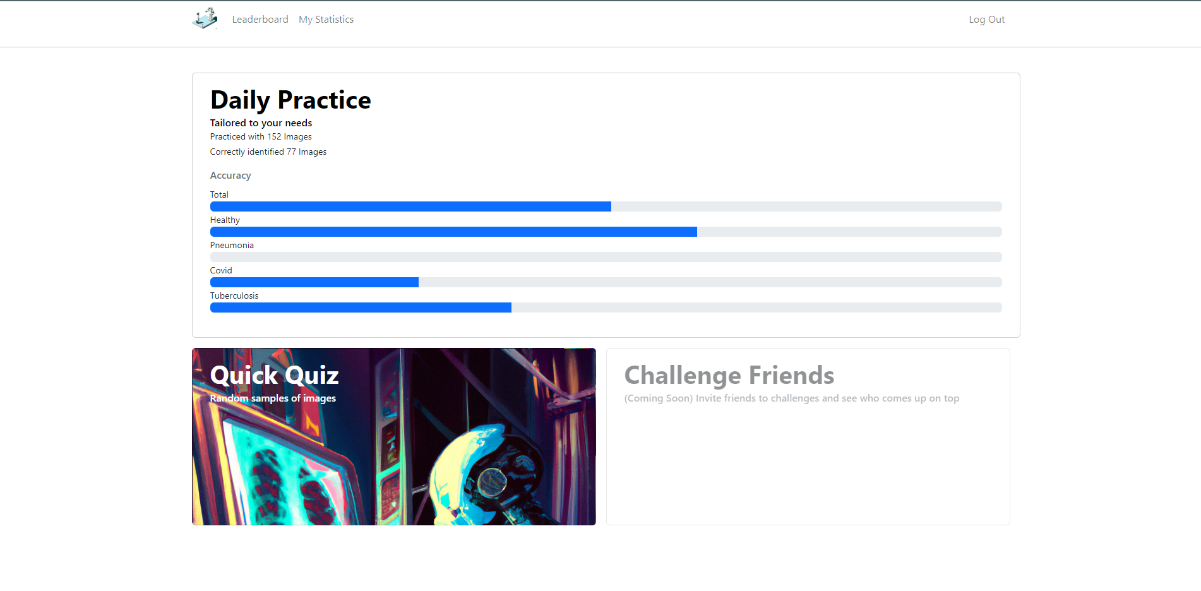The image size is (1201, 591).
Task: Start the Quick Quiz card
Action: [x=394, y=436]
